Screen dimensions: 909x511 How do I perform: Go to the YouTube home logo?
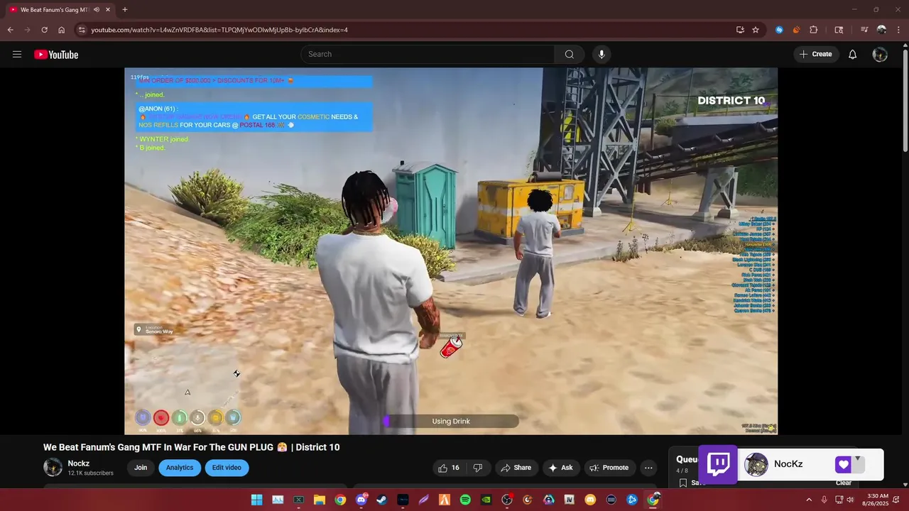coord(56,55)
